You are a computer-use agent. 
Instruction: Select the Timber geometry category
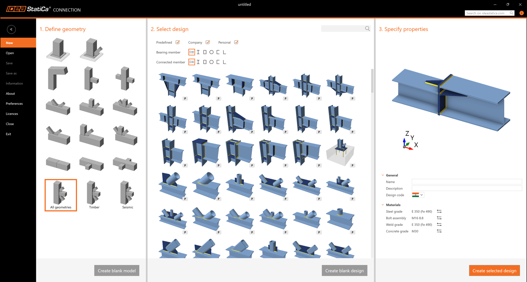coord(94,195)
